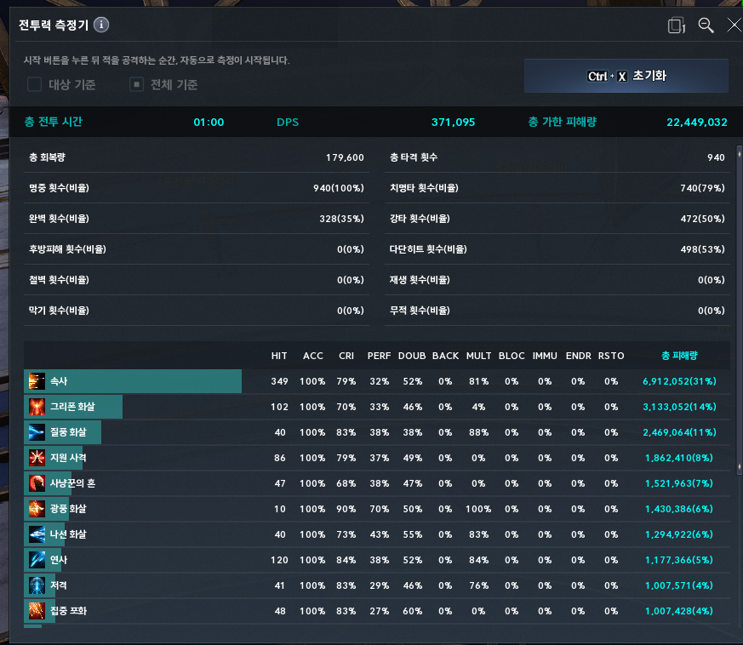Close the 전투력 측정기 window

(x=733, y=26)
